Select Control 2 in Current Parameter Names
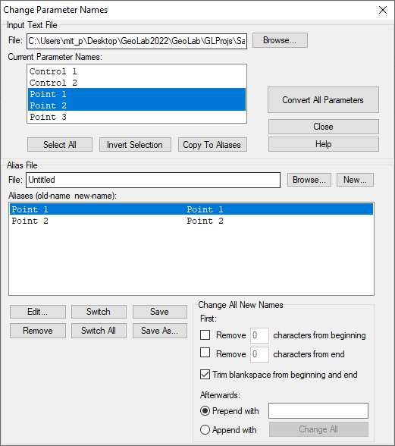The width and height of the screenshot is (395, 446). [136, 83]
